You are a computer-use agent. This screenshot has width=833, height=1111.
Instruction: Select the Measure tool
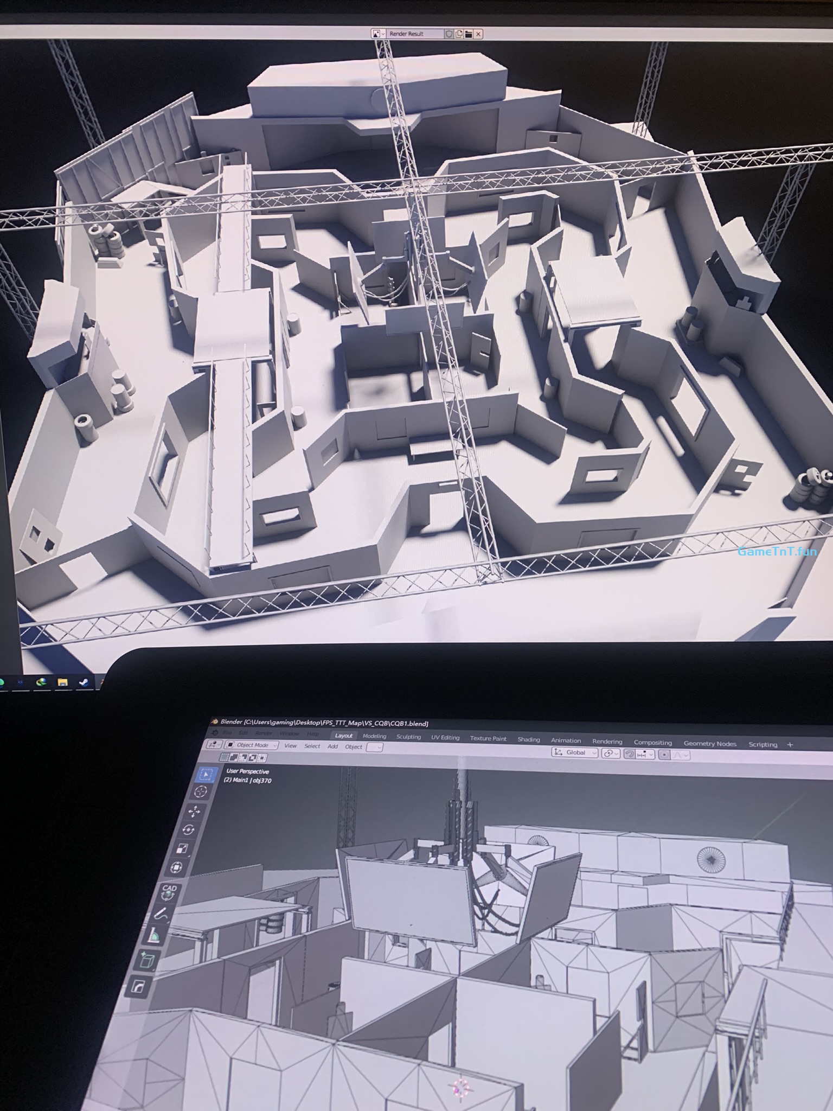pyautogui.click(x=156, y=936)
